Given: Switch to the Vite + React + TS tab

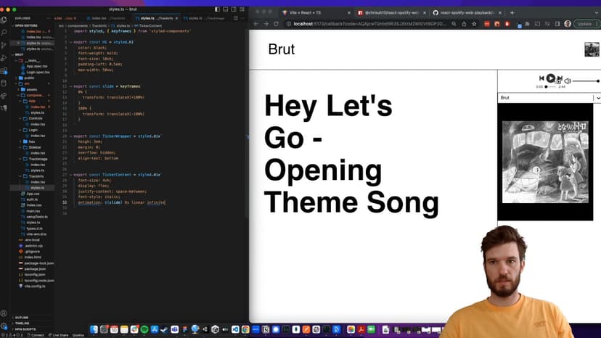Looking at the screenshot, I should pyautogui.click(x=305, y=12).
